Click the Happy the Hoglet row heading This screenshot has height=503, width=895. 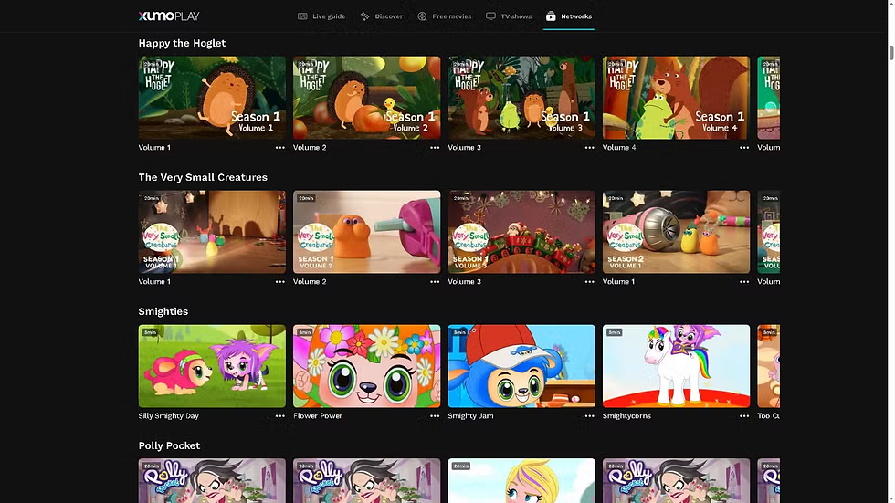(182, 43)
